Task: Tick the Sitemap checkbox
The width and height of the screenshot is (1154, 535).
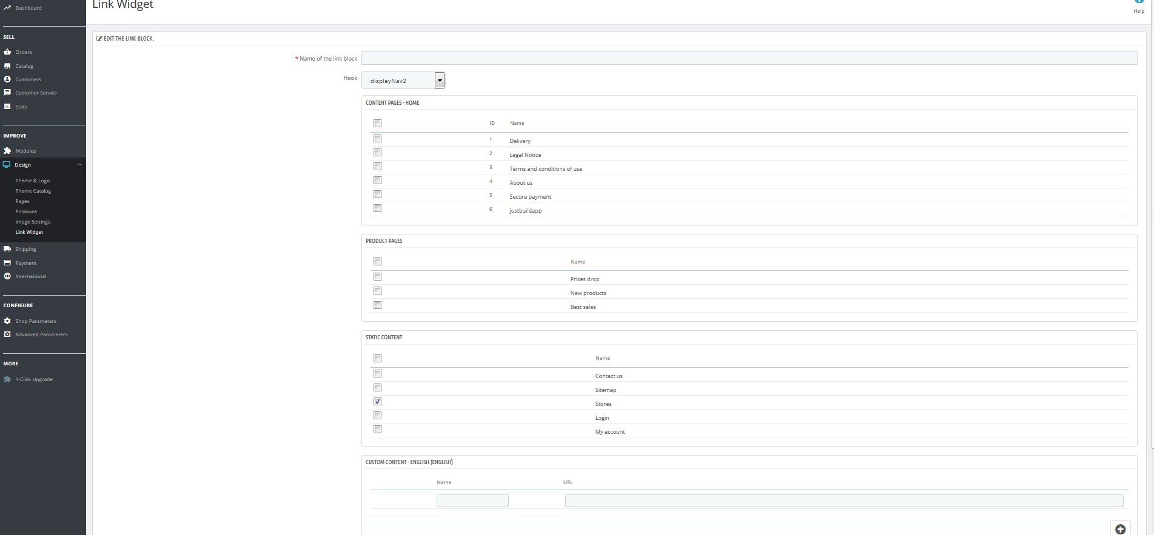Action: point(377,388)
